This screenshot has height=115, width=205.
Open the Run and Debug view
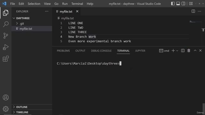[6, 47]
